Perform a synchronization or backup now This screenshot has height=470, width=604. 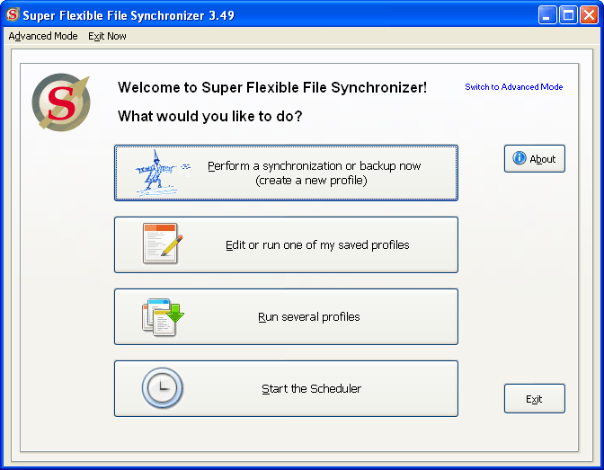tap(286, 173)
